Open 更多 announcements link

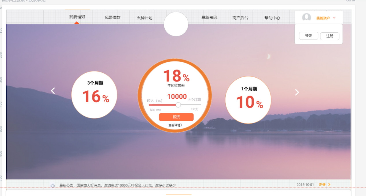point(322,184)
